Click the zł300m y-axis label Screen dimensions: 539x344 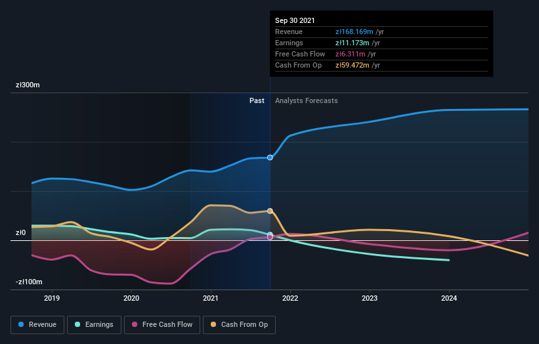coord(28,85)
